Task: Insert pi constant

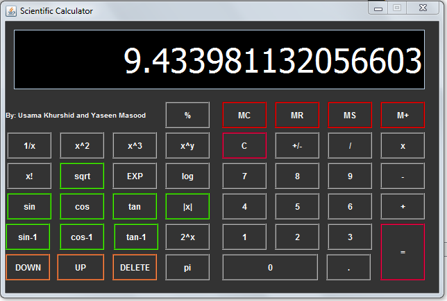Action: click(187, 267)
